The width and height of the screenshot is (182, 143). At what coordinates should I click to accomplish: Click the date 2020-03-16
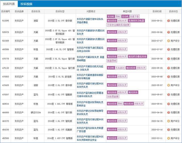coord(157,130)
